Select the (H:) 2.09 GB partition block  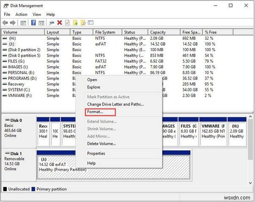[237, 131]
